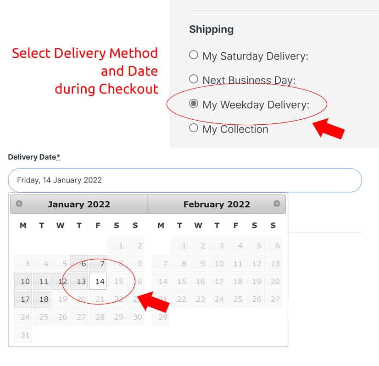
Task: Click the Delivery Date input field
Action: coord(184,180)
